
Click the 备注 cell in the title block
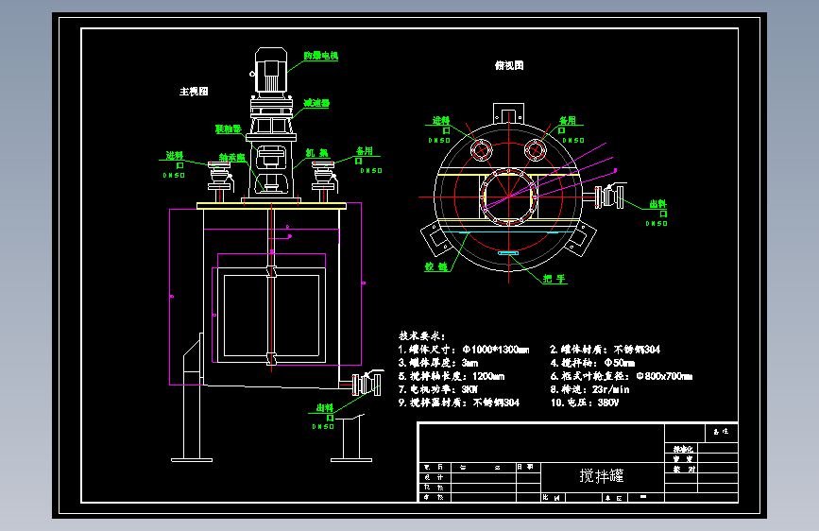(x=721, y=432)
